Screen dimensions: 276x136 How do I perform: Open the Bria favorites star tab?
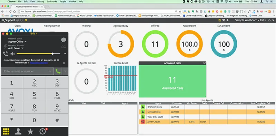(x=30, y=131)
